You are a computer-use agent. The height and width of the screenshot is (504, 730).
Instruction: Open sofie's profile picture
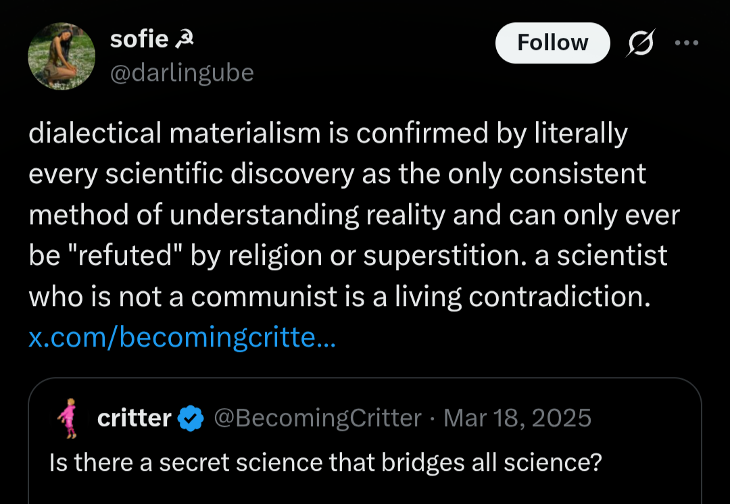[62, 56]
